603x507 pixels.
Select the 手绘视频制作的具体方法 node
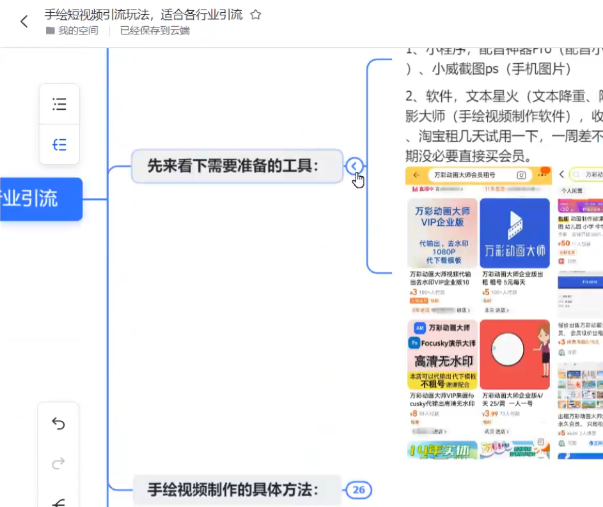click(x=233, y=490)
